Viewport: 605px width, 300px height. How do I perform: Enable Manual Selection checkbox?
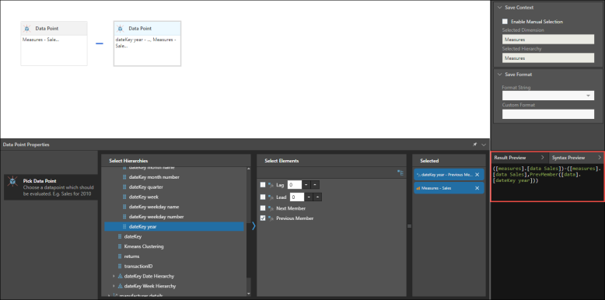505,22
